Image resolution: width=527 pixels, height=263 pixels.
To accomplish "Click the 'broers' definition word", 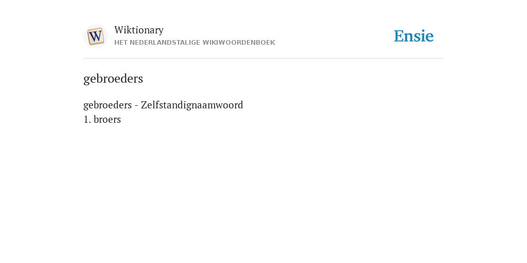I will 107,119.
